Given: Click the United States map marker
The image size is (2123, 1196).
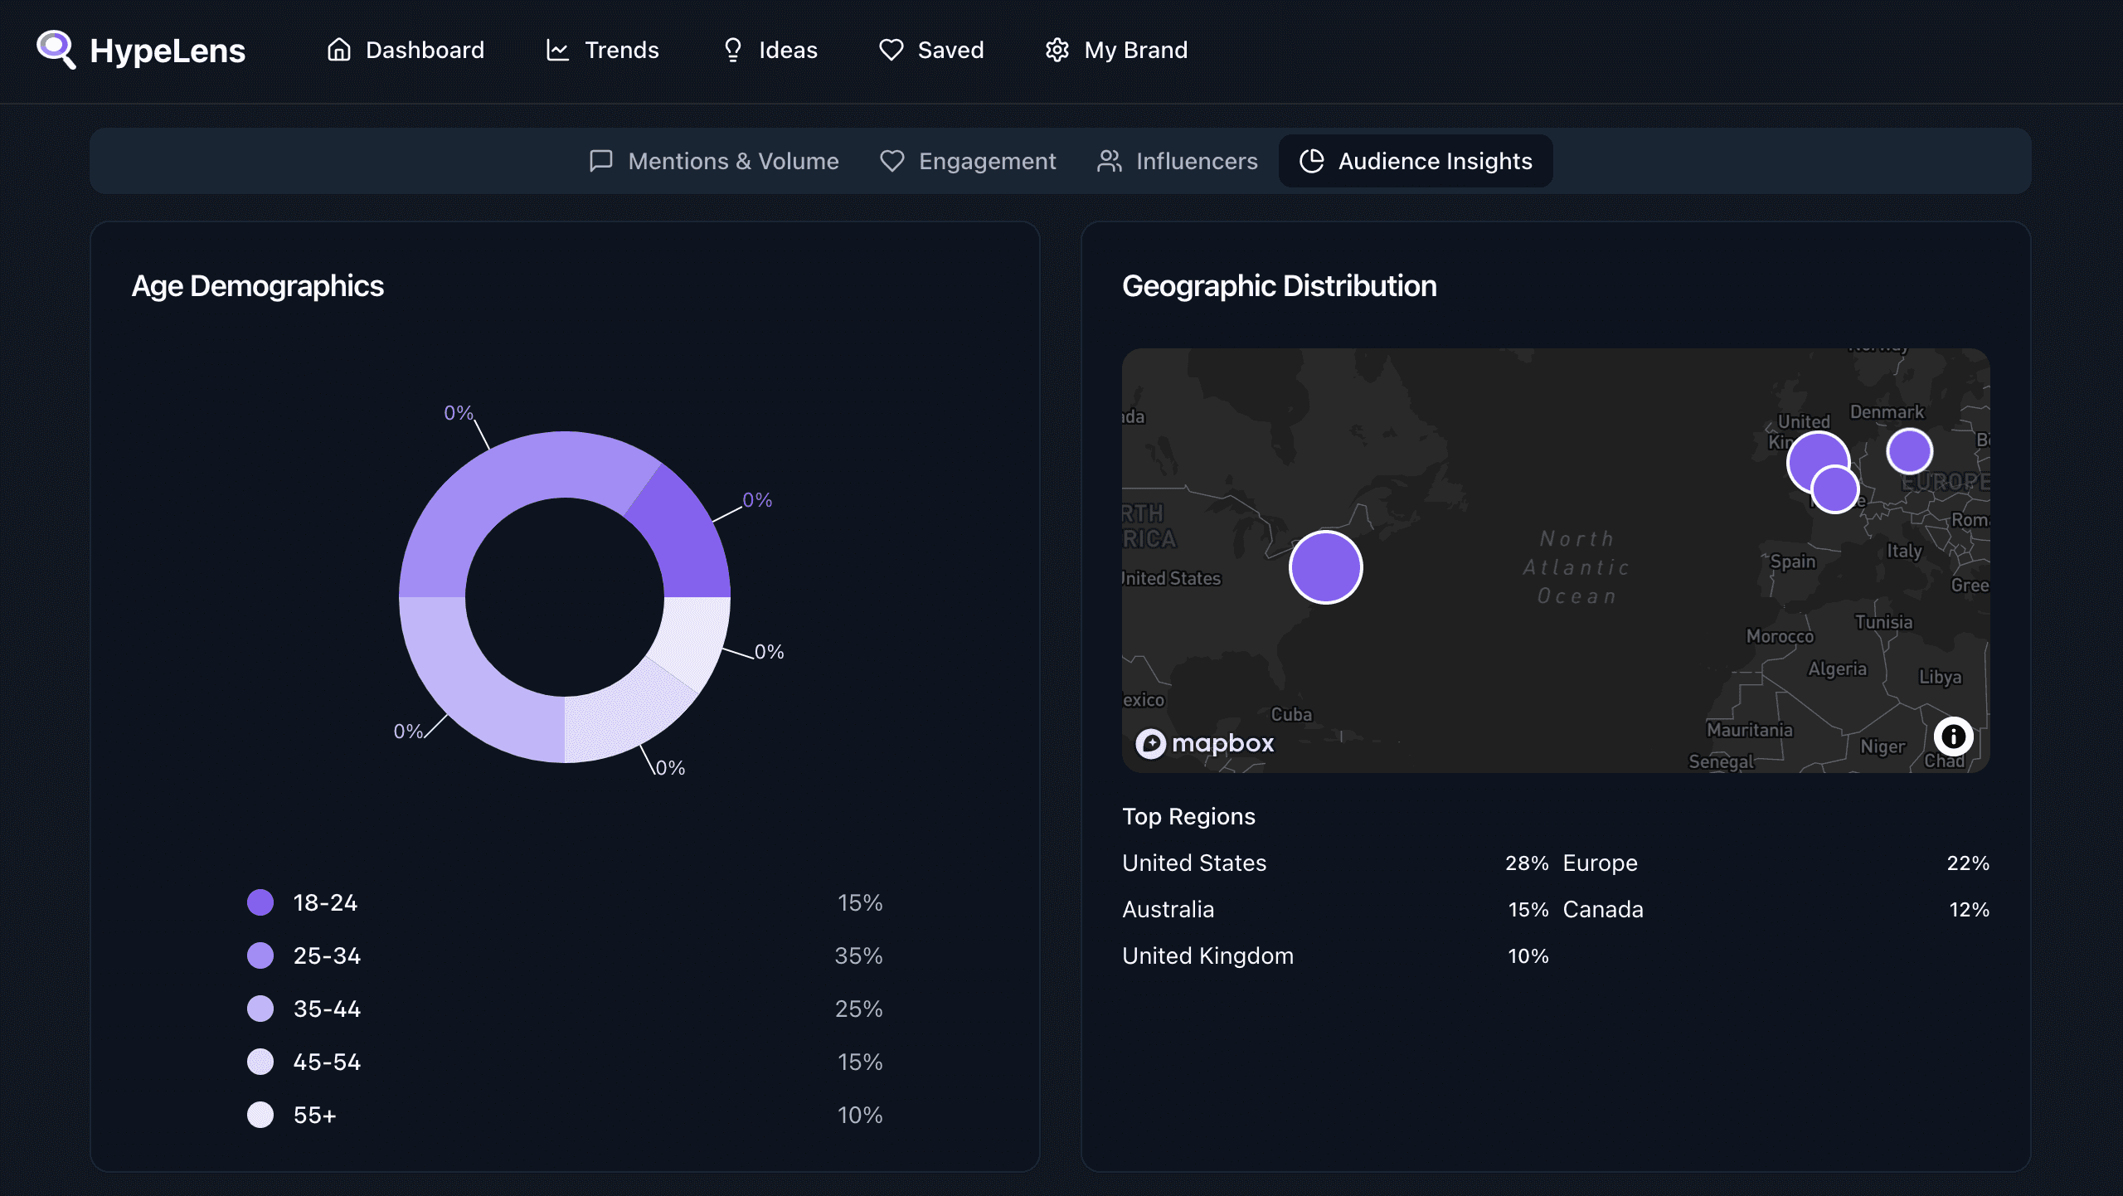Looking at the screenshot, I should click(1326, 567).
